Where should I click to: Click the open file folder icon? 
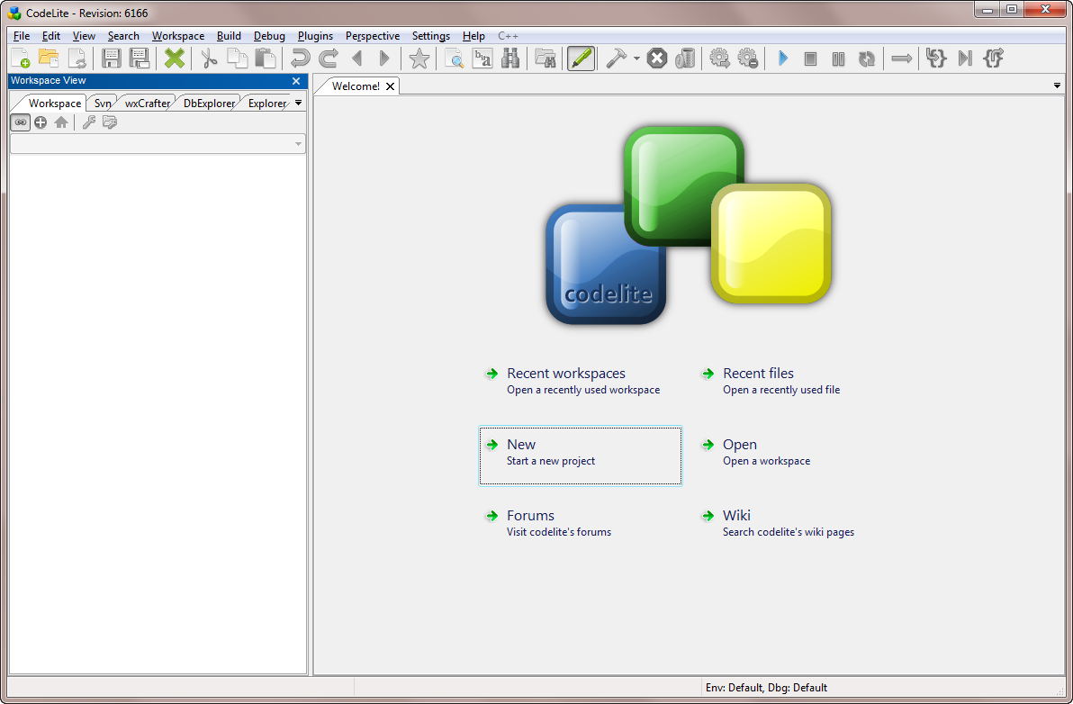tap(49, 59)
